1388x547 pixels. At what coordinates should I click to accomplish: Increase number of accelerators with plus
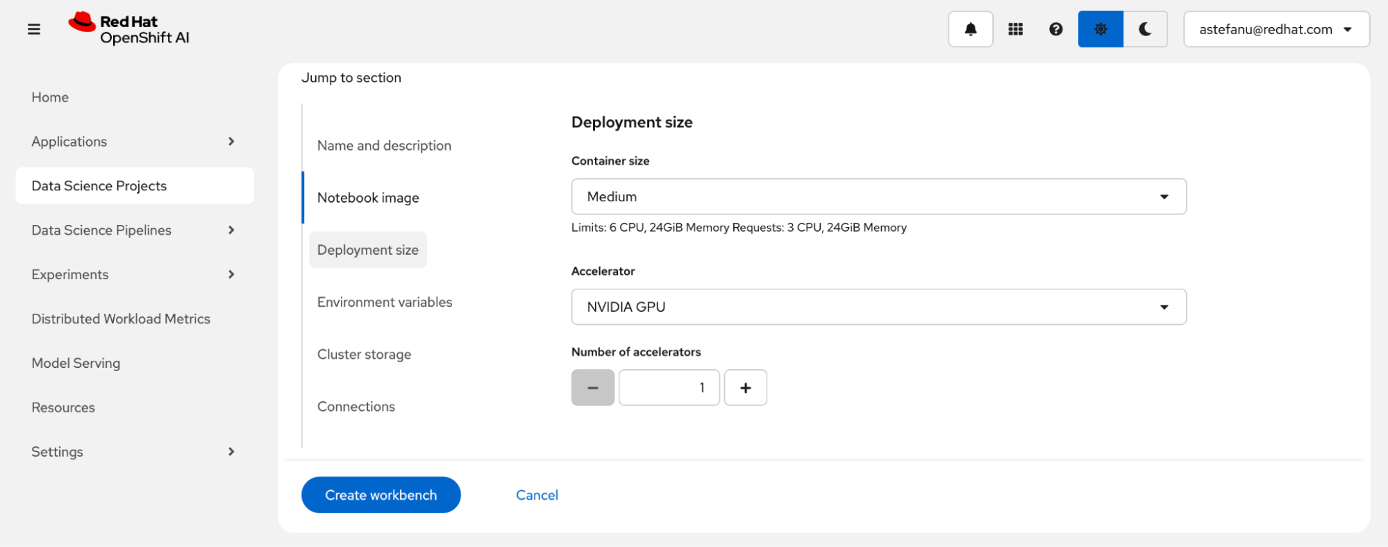pyautogui.click(x=745, y=387)
